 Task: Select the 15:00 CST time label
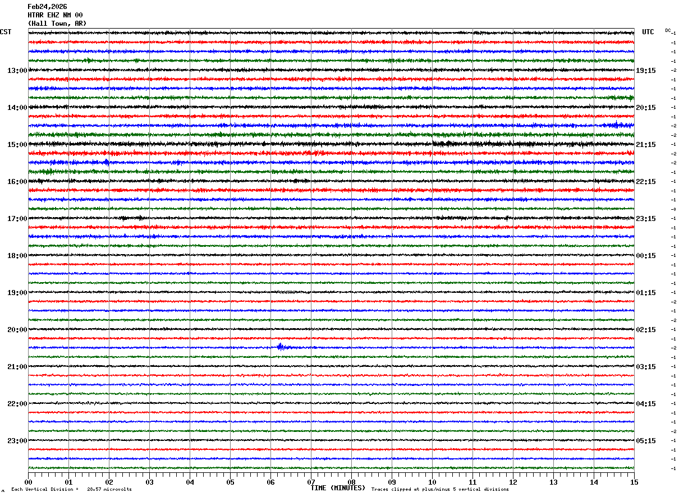[17, 145]
